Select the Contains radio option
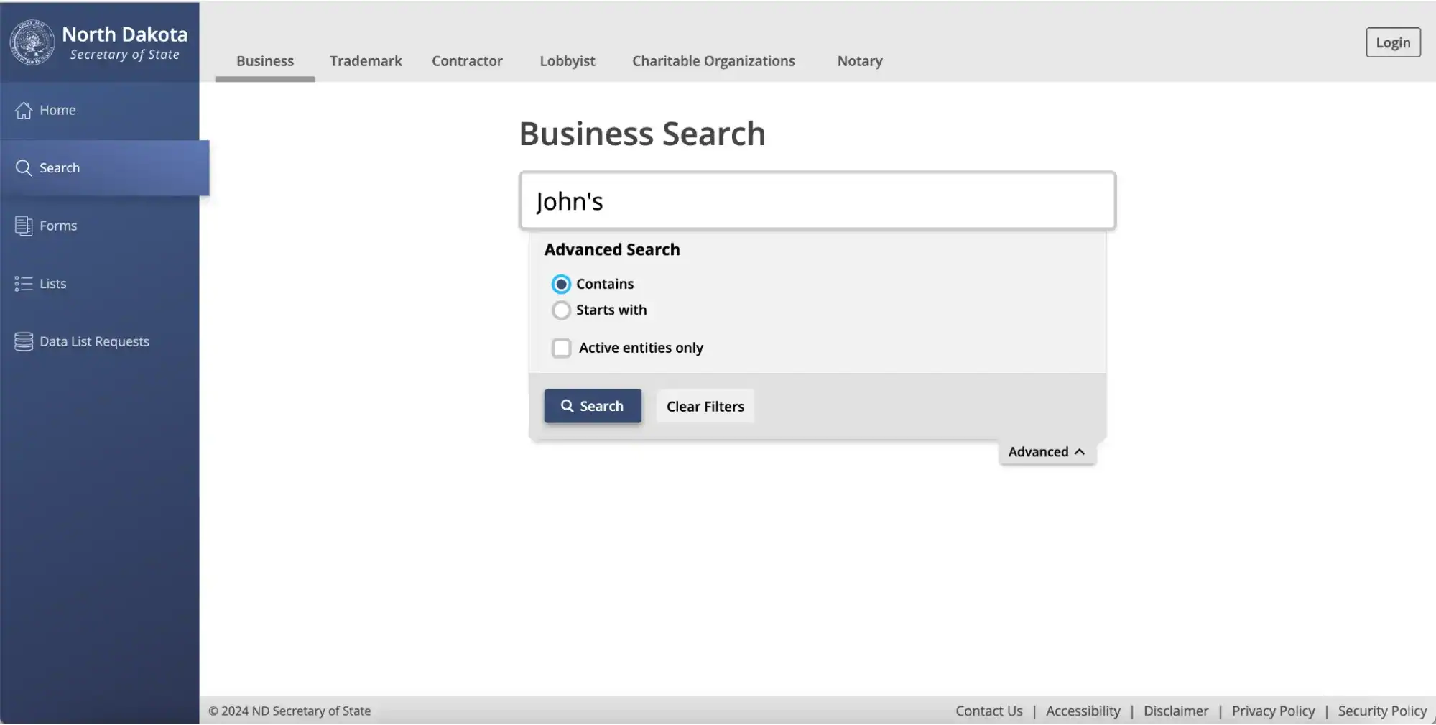Viewport: 1436px width, 725px height. pyautogui.click(x=561, y=284)
